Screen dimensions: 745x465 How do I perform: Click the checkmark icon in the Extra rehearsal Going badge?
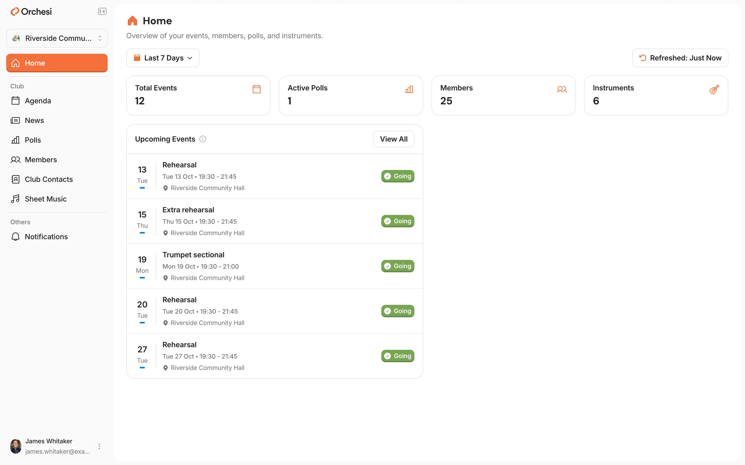pyautogui.click(x=388, y=221)
